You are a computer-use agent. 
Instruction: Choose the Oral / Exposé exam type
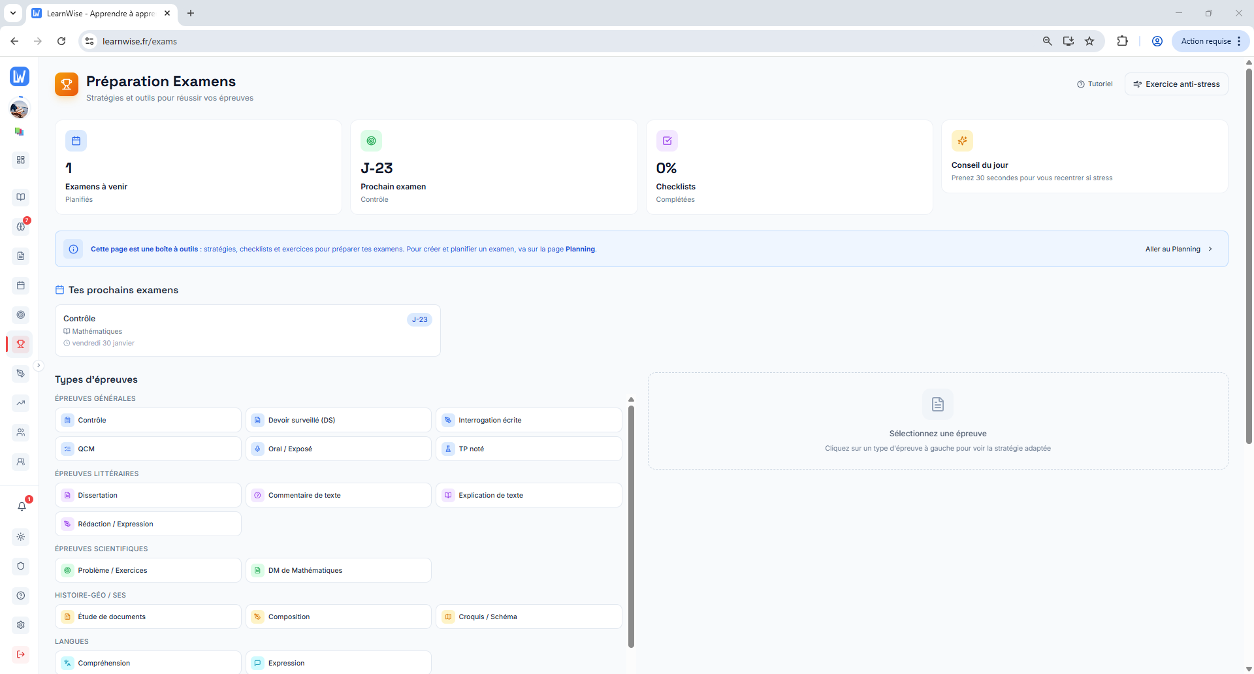338,449
